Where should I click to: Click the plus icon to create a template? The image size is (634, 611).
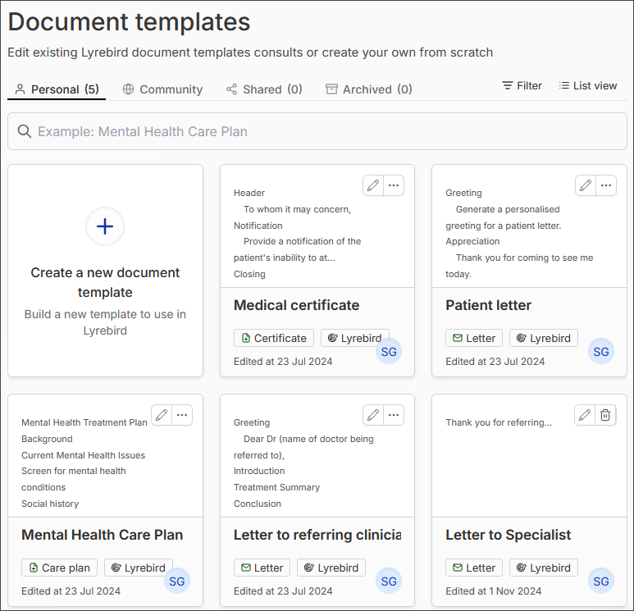(x=105, y=226)
